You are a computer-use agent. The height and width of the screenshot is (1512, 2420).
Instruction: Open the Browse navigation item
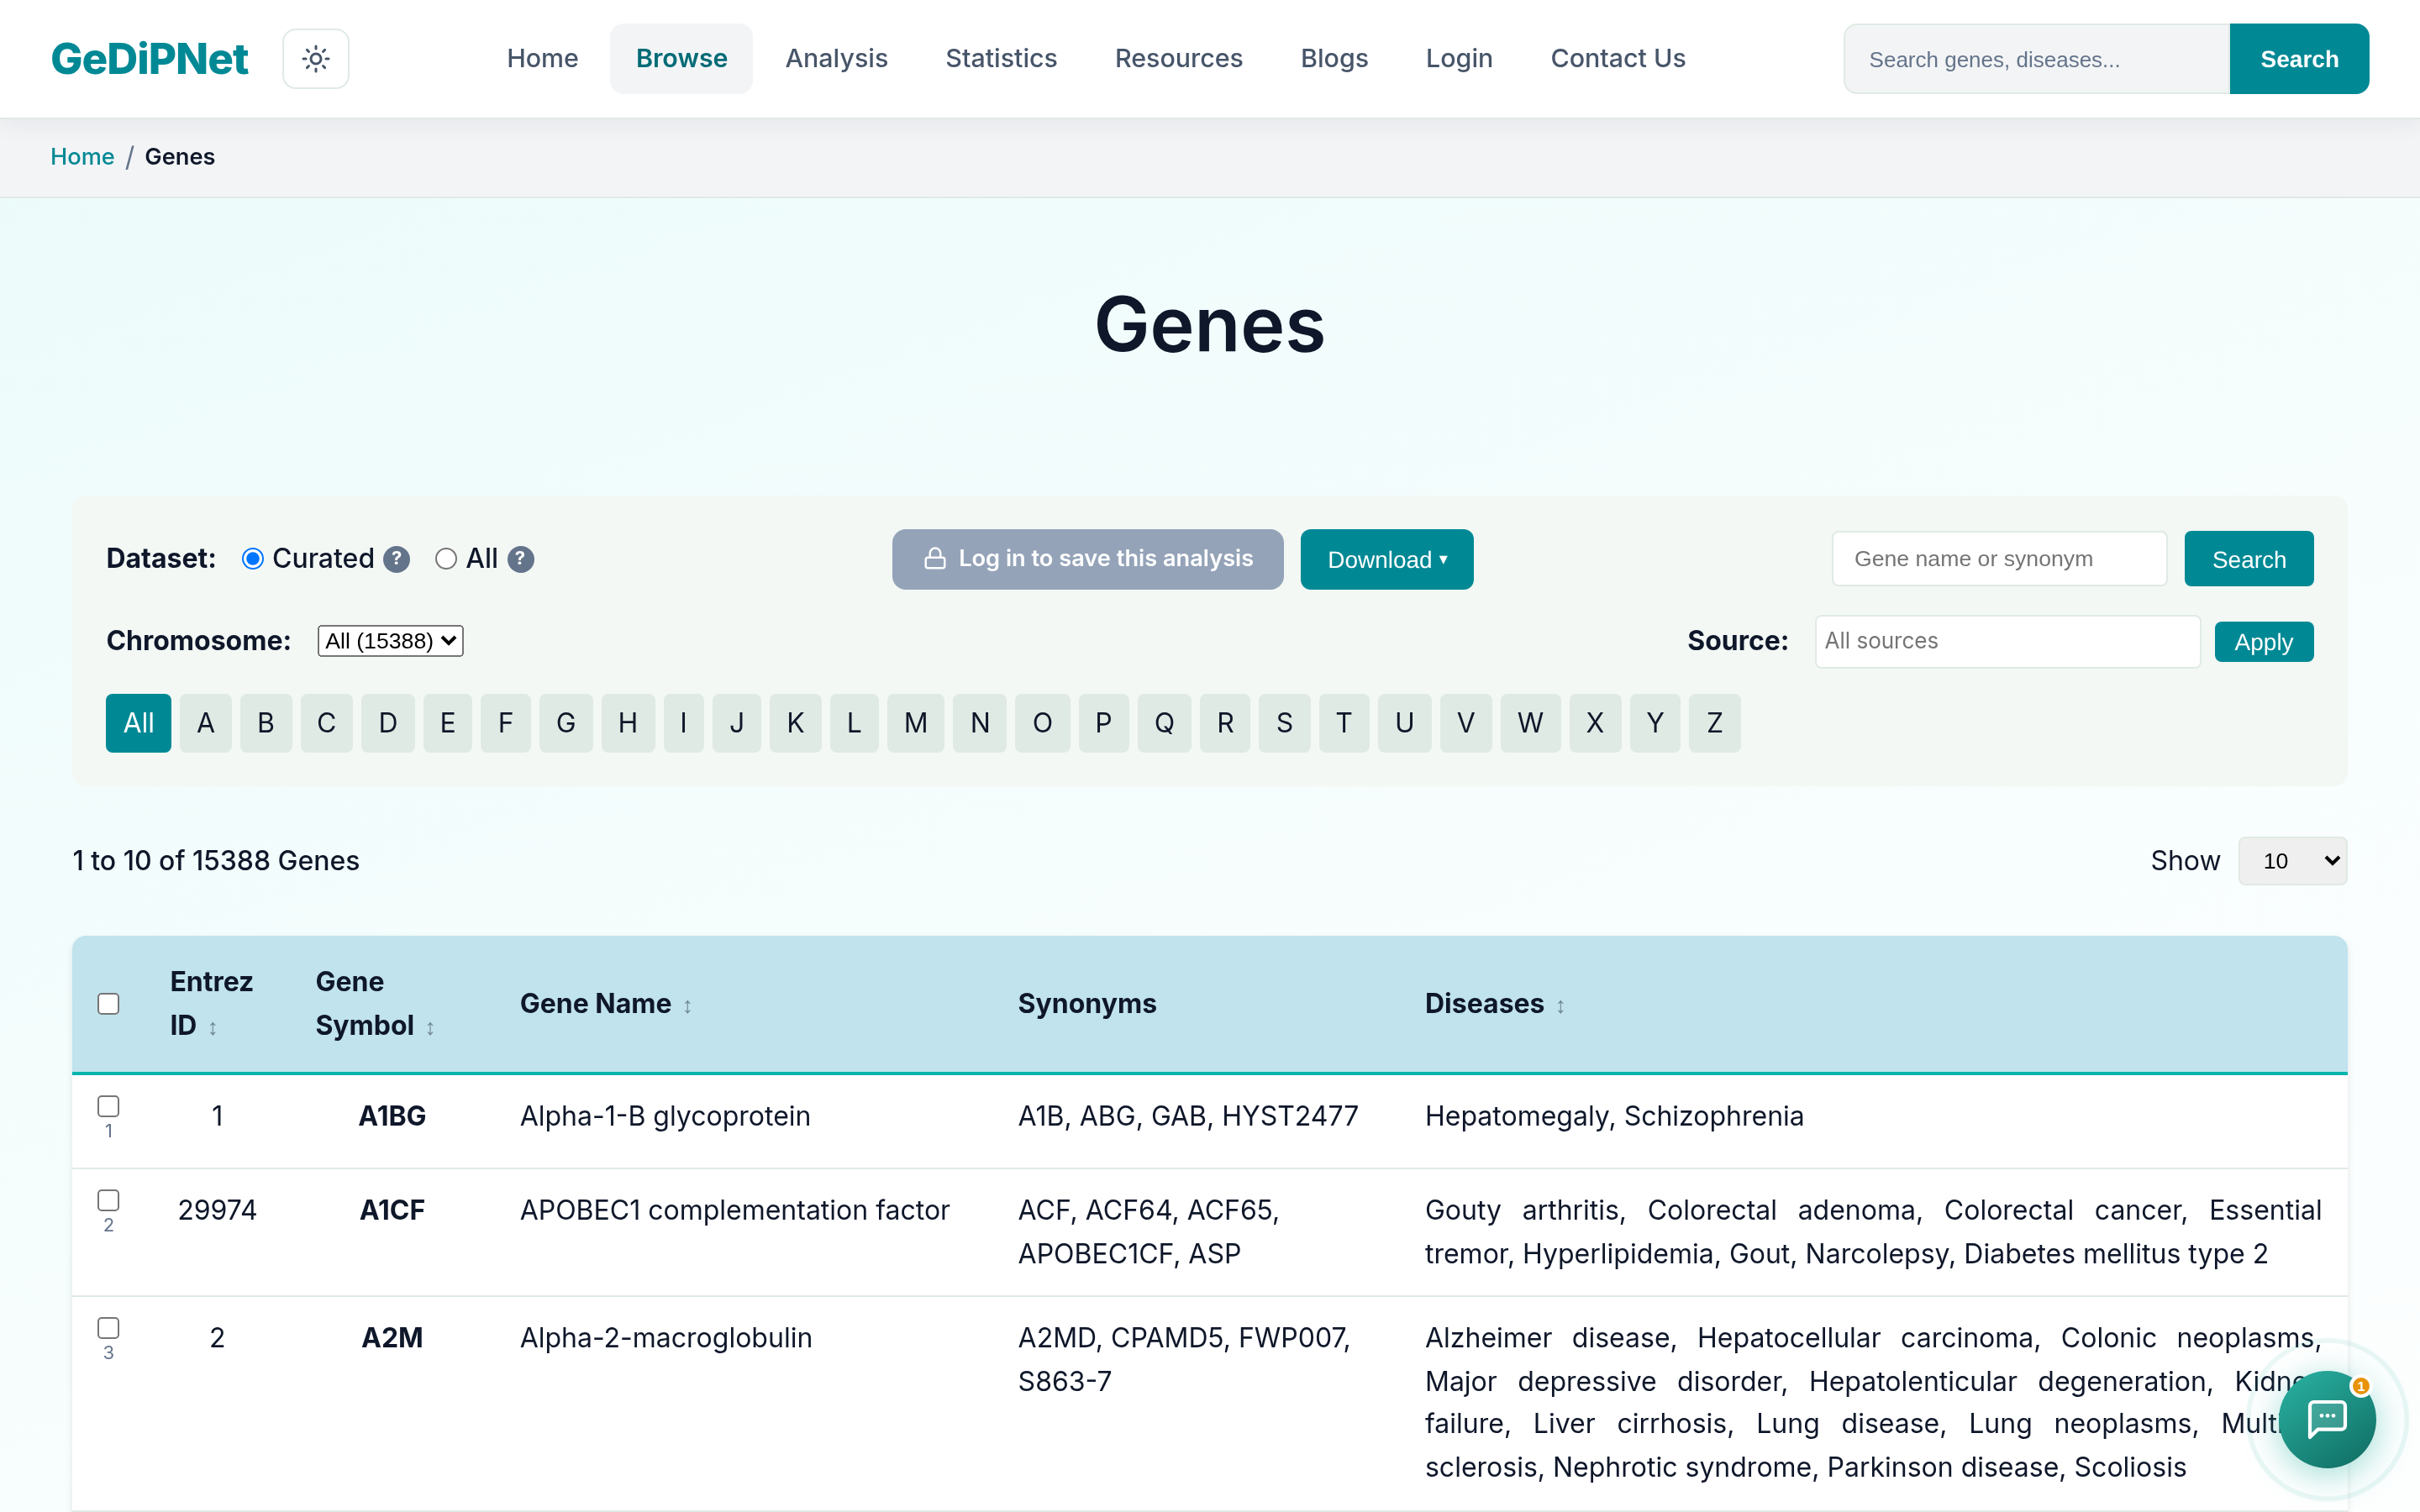pos(681,59)
